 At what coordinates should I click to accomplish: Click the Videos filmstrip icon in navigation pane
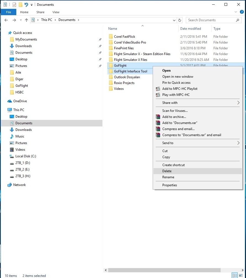click(12, 150)
